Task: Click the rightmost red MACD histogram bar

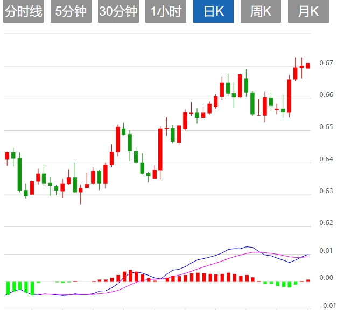Action: pos(308,280)
